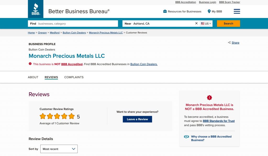The height and width of the screenshot is (156, 268).
Task: Clear the Near location field
Action: point(197,23)
